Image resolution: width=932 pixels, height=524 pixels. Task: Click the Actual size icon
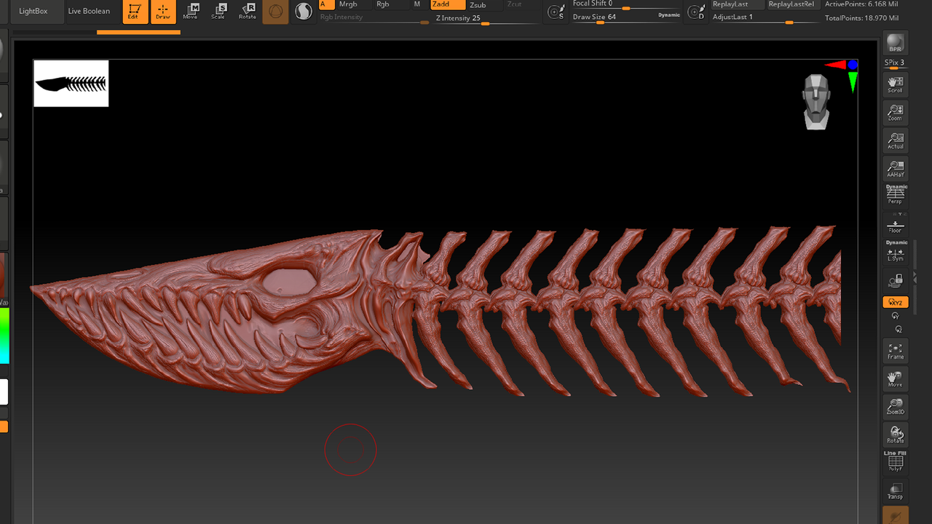pyautogui.click(x=895, y=140)
